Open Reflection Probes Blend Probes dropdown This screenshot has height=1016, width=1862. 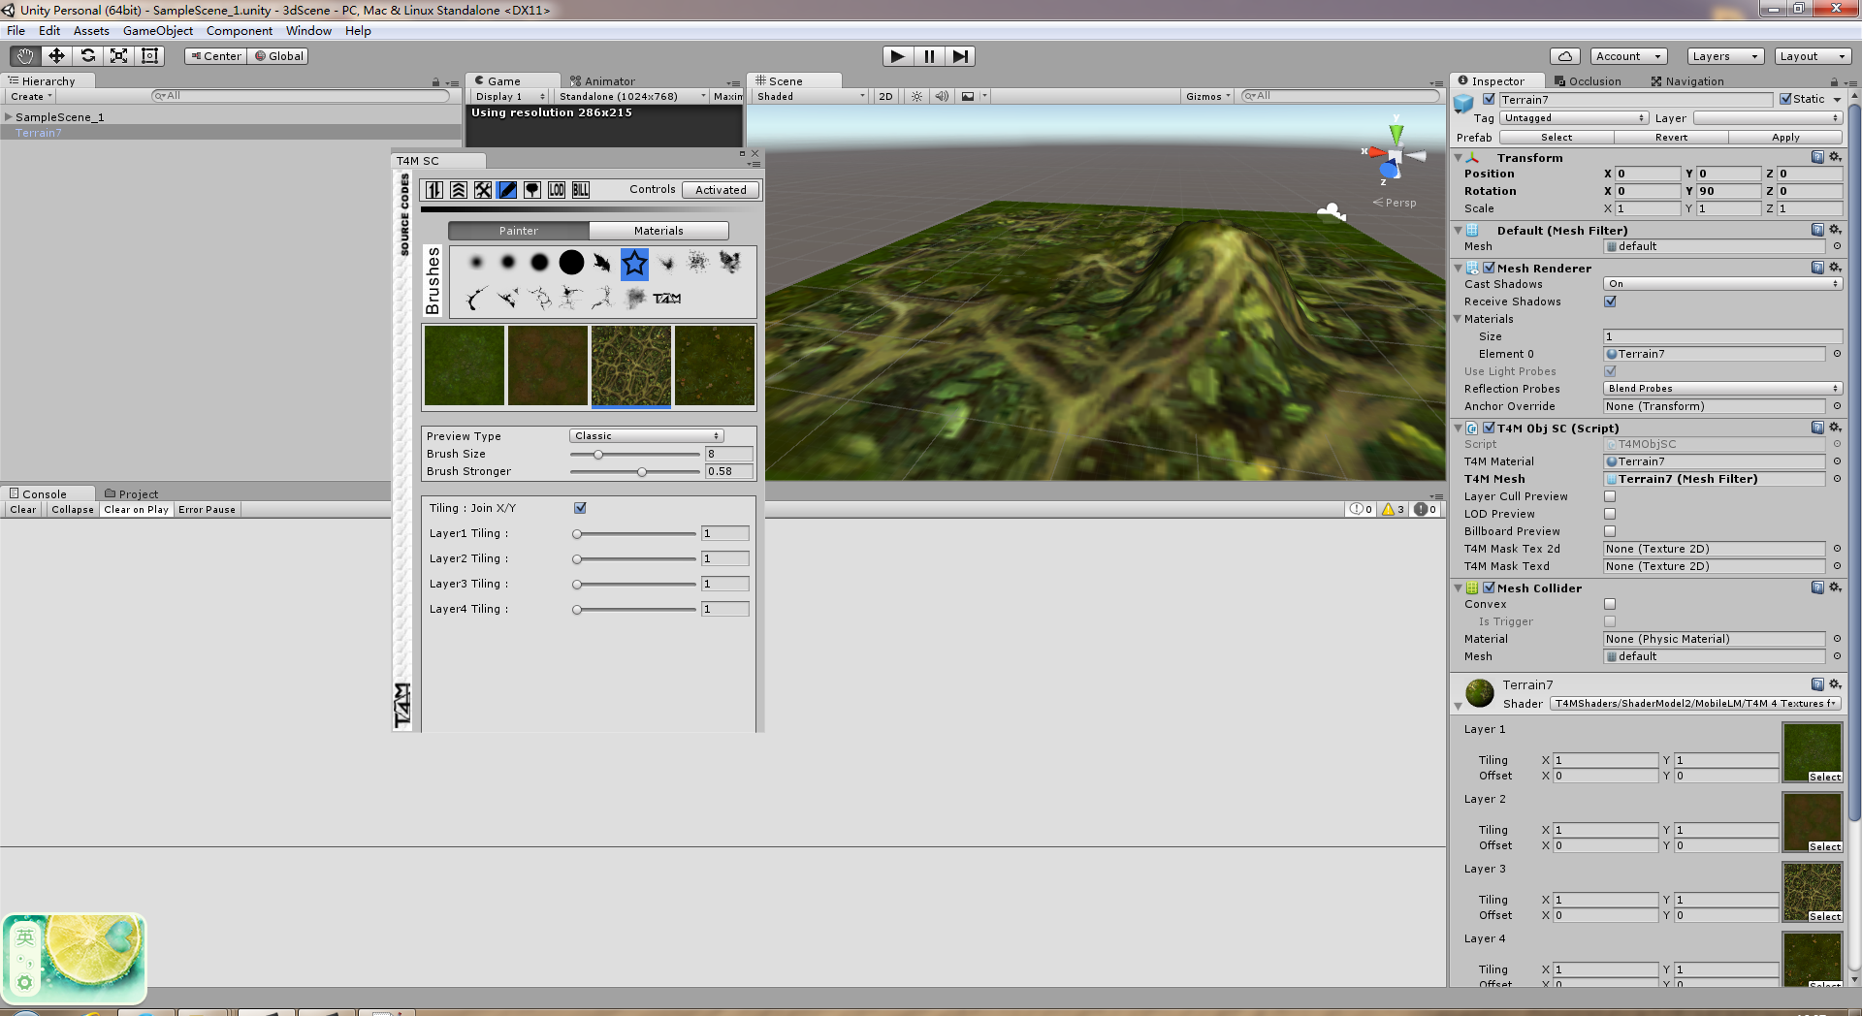[x=1722, y=389]
